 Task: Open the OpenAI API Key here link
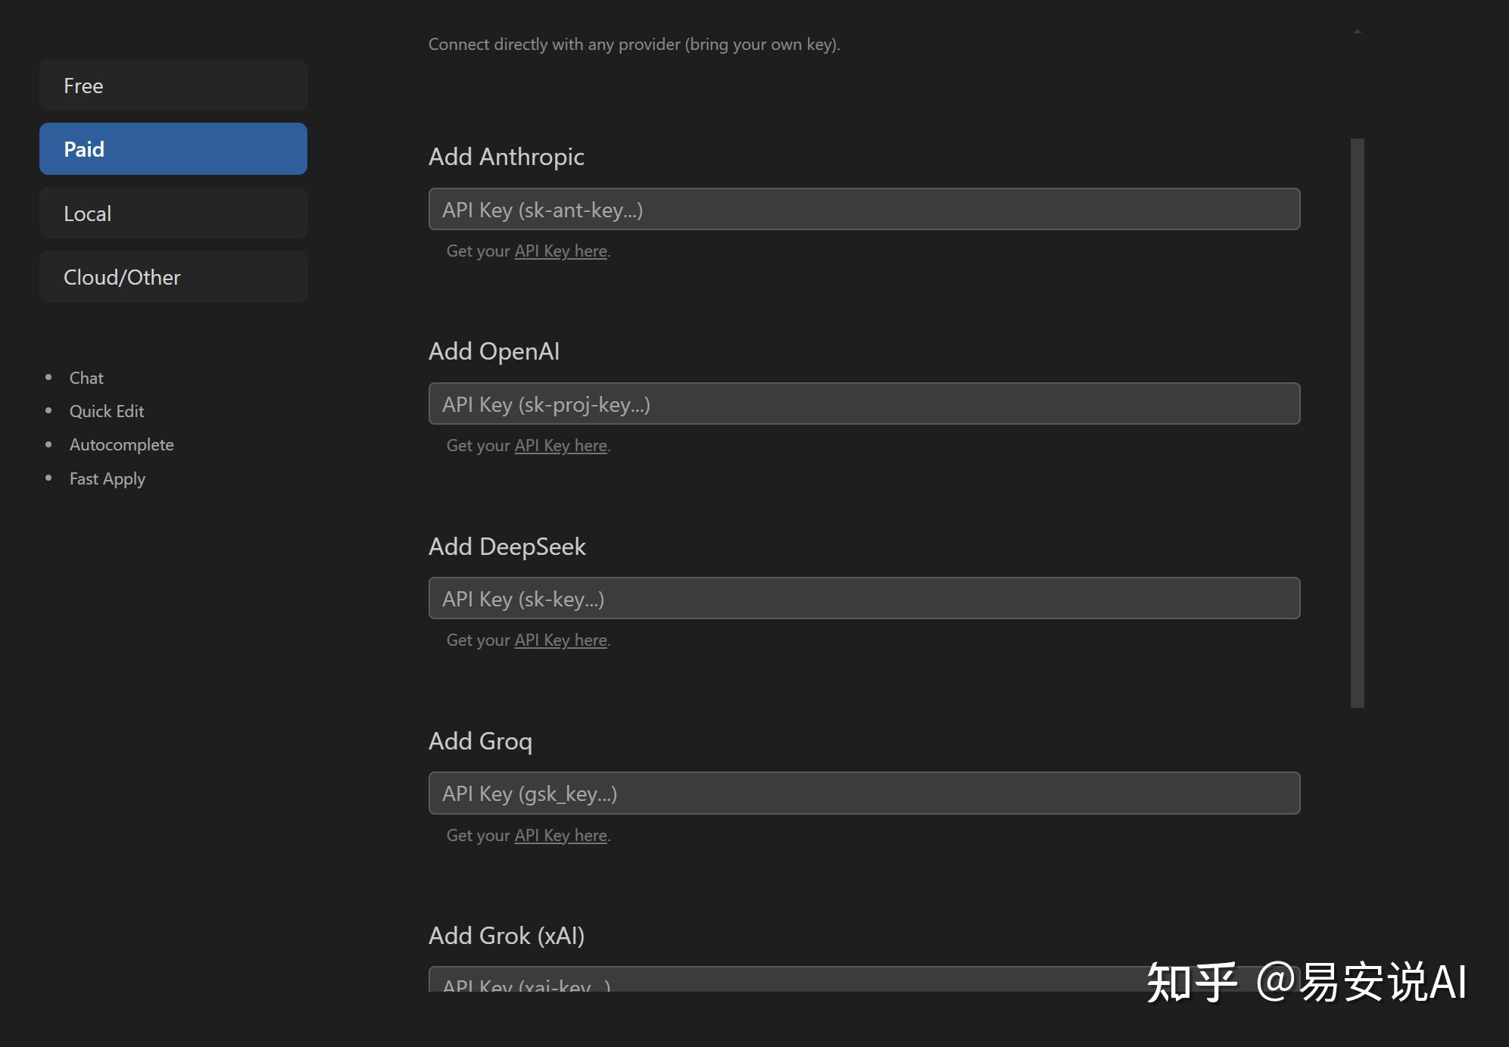[560, 445]
